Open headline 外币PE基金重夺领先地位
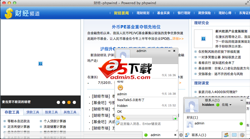 (136, 27)
